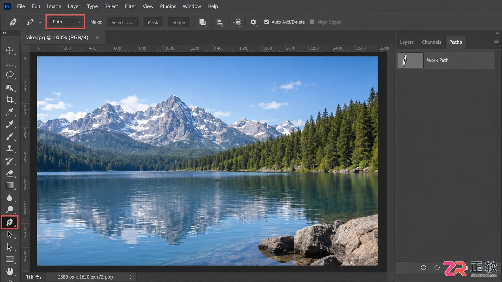Select the Work Path thumbnail
Image resolution: width=502 pixels, height=282 pixels.
[411, 60]
